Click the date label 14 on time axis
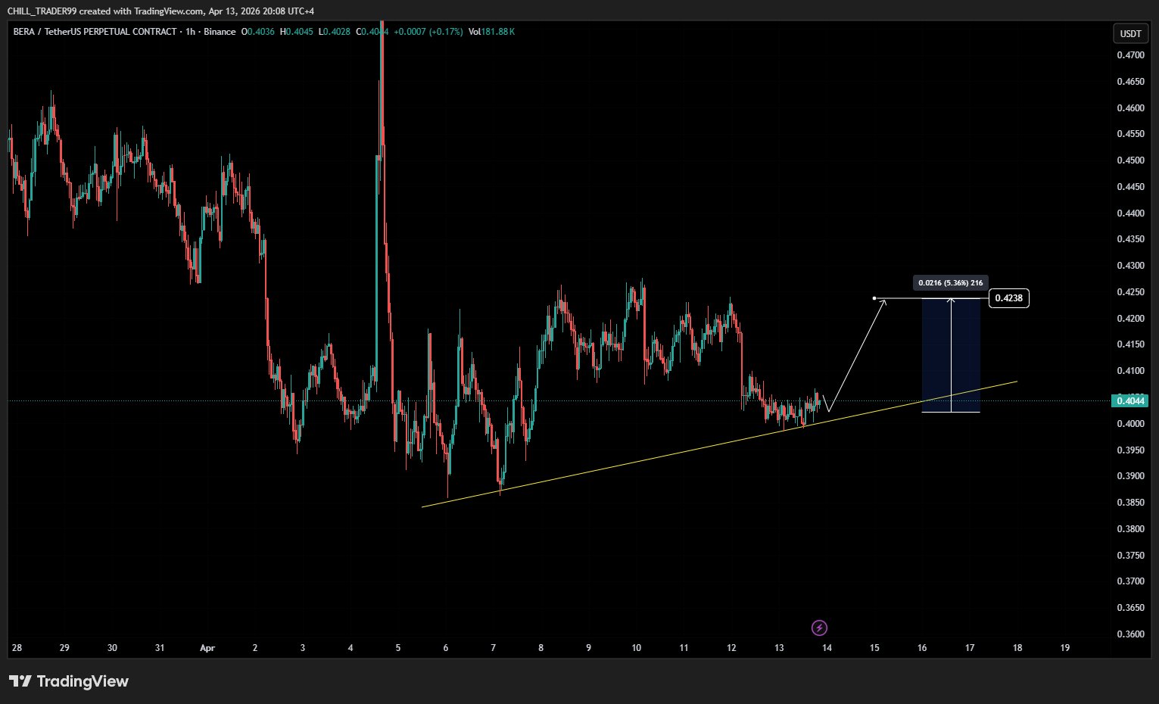The image size is (1159, 704). 827,648
